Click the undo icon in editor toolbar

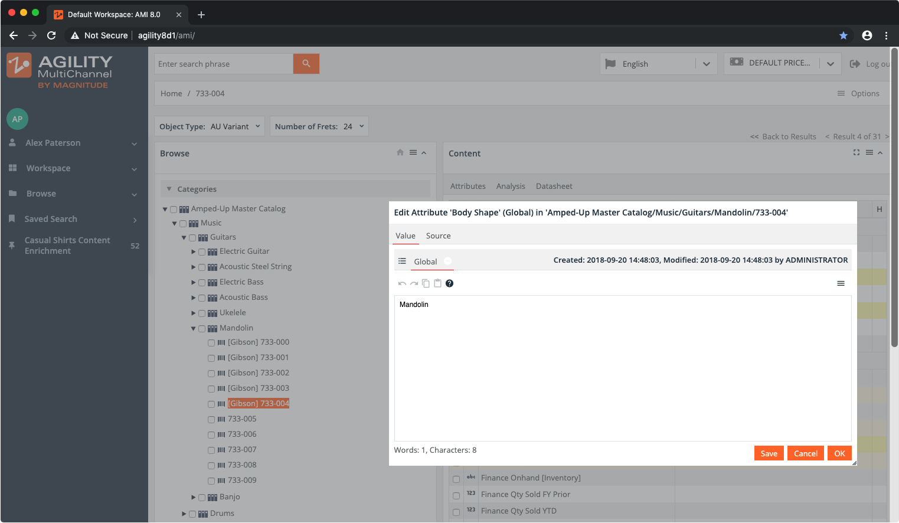click(x=402, y=284)
